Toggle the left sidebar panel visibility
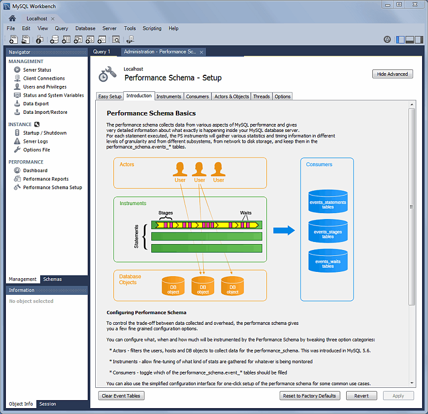428x414 pixels. [x=400, y=40]
